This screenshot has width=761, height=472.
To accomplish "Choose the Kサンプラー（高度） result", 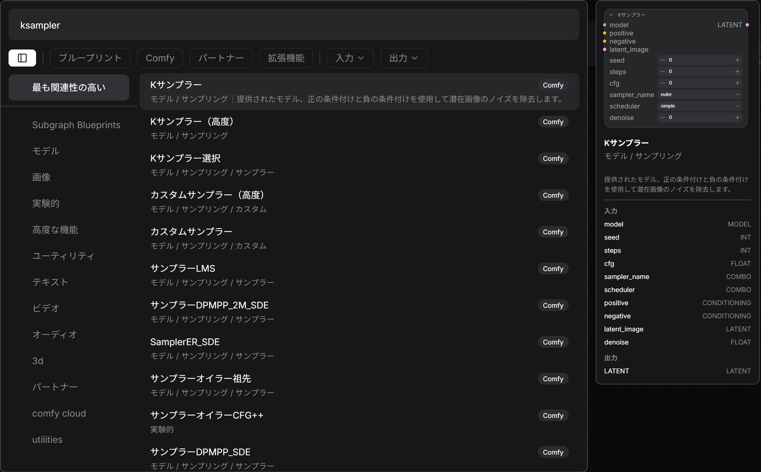I will coord(359,128).
